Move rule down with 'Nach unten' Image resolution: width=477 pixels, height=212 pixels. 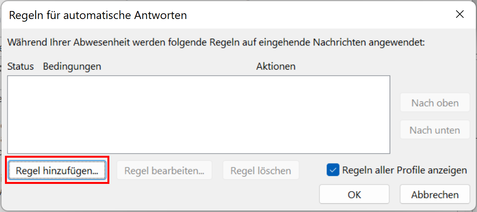tap(435, 130)
